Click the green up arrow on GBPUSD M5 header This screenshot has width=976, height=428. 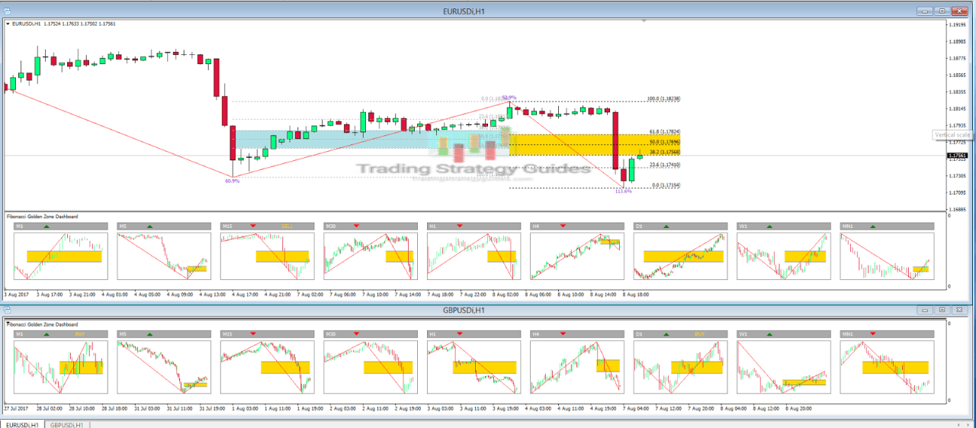(150, 334)
